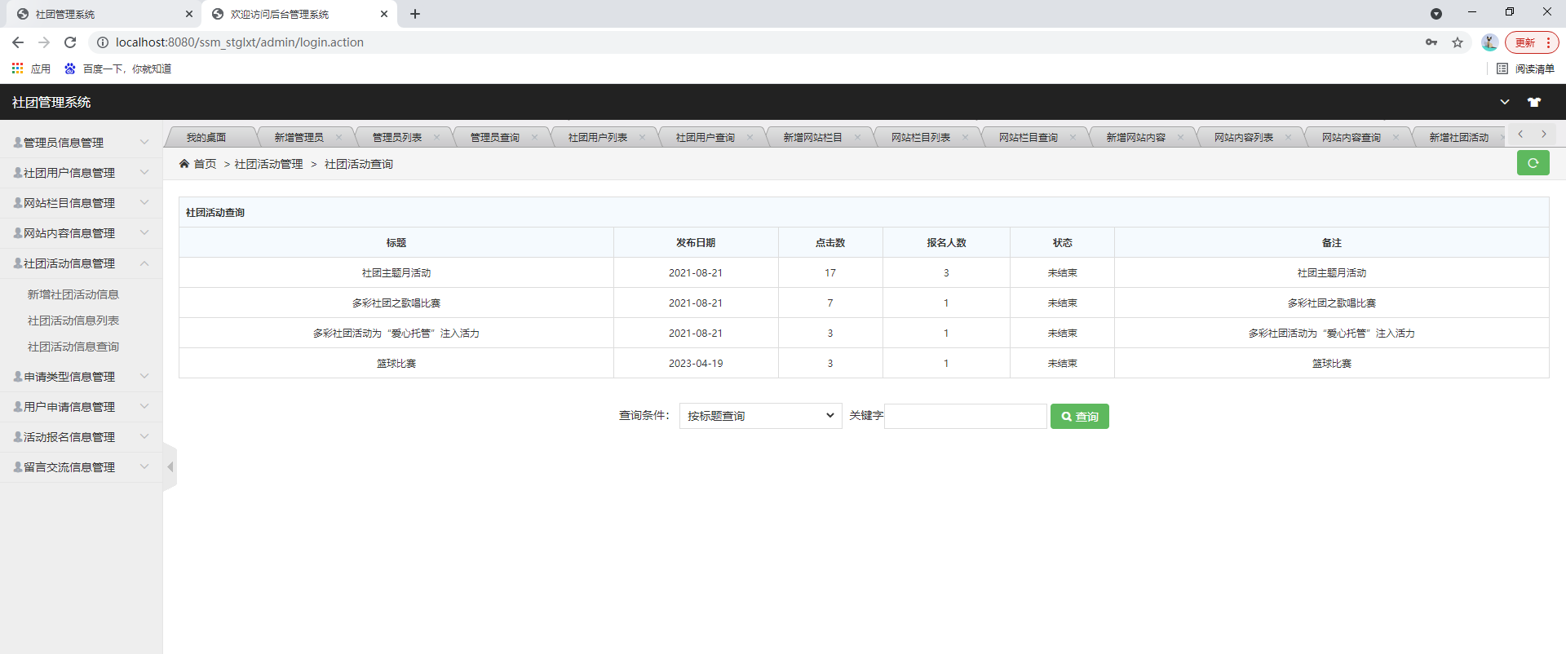Close the 新增网站内容 tab
Image resolution: width=1566 pixels, height=654 pixels.
[1181, 137]
